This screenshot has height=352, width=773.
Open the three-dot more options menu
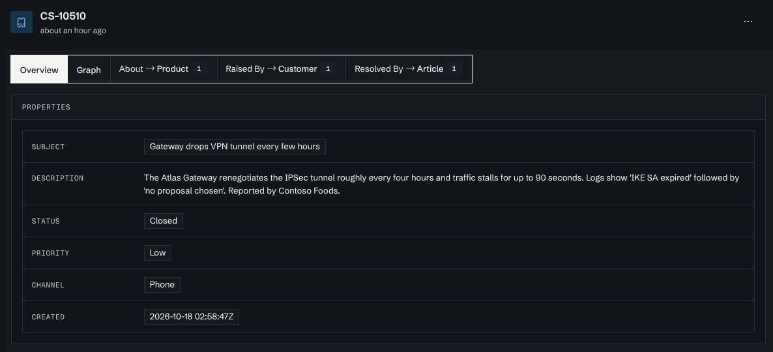point(748,22)
